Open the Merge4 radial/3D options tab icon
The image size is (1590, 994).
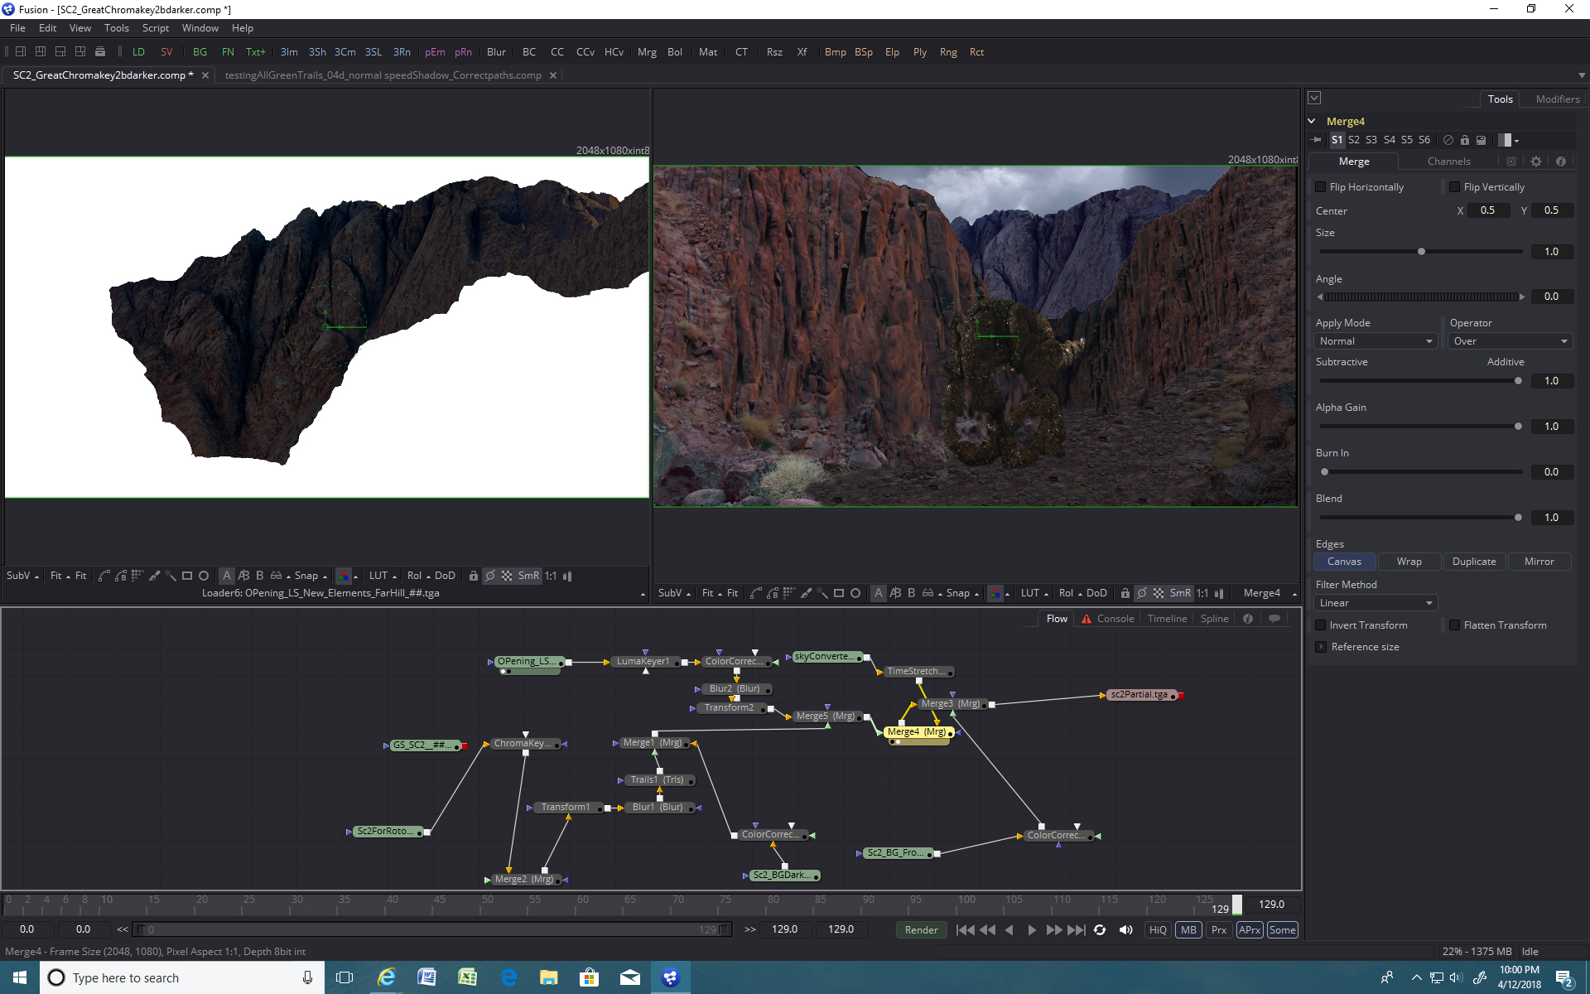point(1511,162)
